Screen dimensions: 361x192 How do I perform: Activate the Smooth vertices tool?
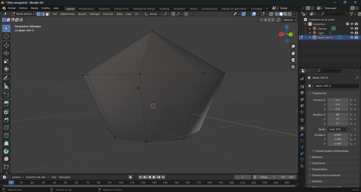pos(6,159)
